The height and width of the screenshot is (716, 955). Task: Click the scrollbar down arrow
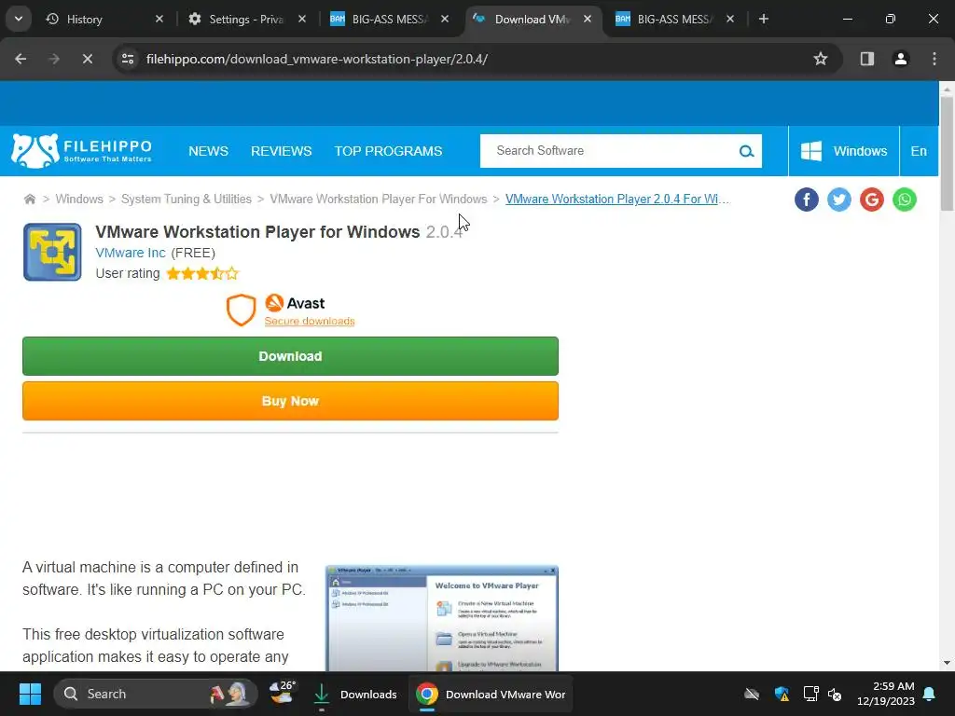(x=947, y=663)
